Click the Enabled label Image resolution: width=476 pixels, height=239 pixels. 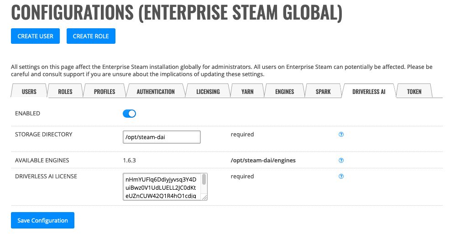pyautogui.click(x=28, y=114)
